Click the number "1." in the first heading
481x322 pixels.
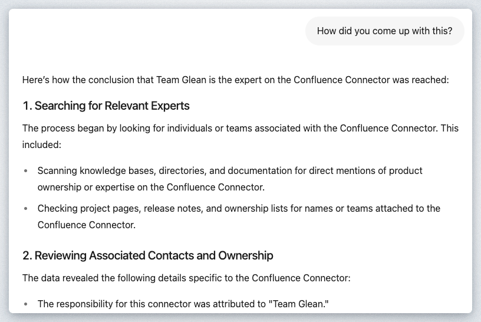[27, 106]
